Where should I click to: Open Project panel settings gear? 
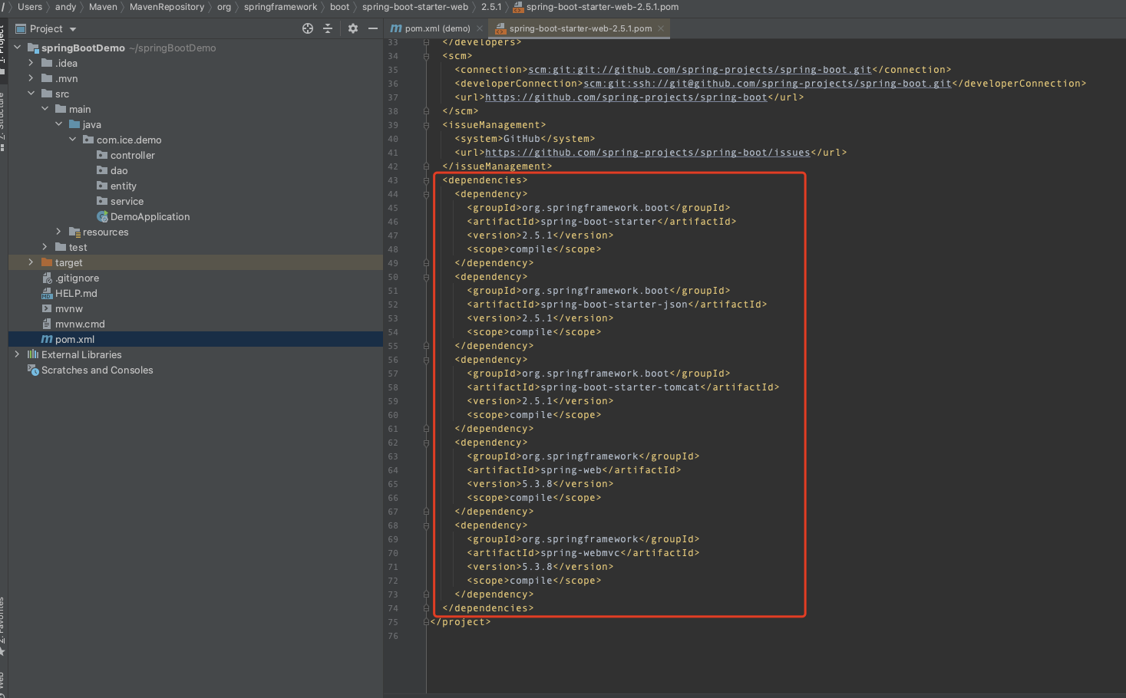[x=353, y=28]
